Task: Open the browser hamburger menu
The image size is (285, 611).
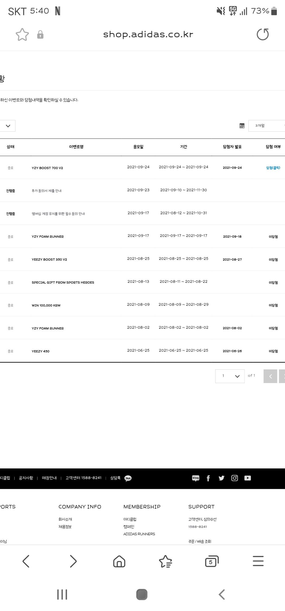Action: pyautogui.click(x=258, y=561)
